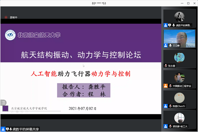Click 王立峰's microphone icon
Viewport: 198px width, 132px height.
pyautogui.click(x=170, y=45)
